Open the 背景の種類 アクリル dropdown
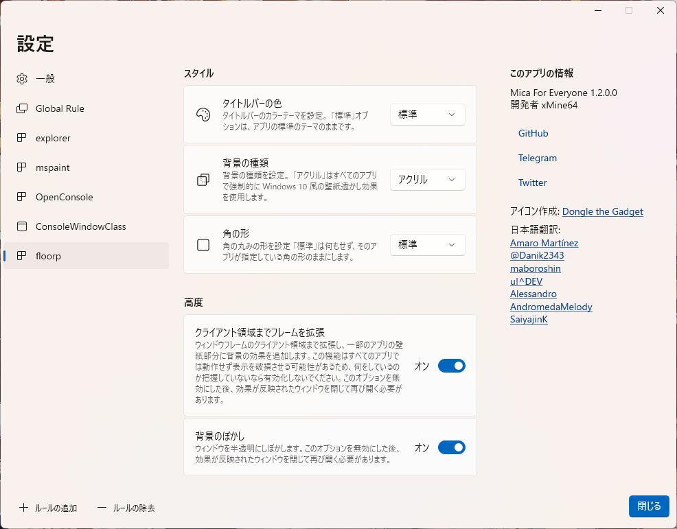 click(x=428, y=180)
